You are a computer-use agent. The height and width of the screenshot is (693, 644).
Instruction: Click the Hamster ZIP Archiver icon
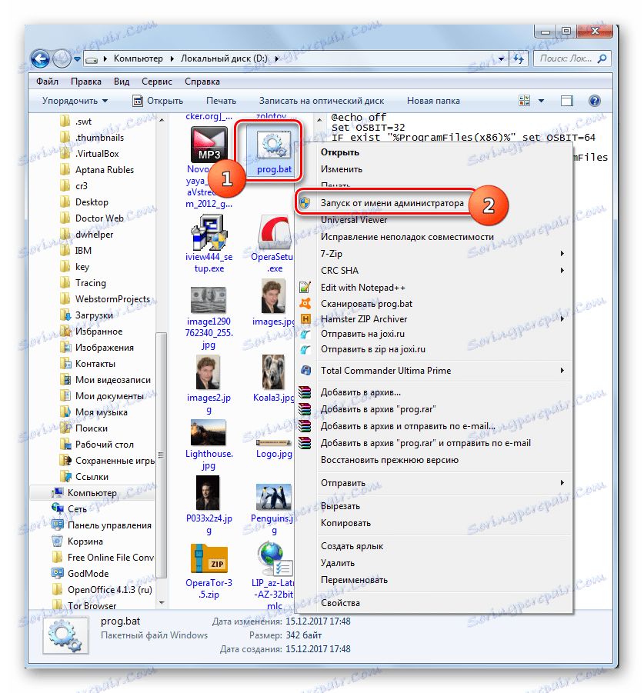tap(305, 318)
